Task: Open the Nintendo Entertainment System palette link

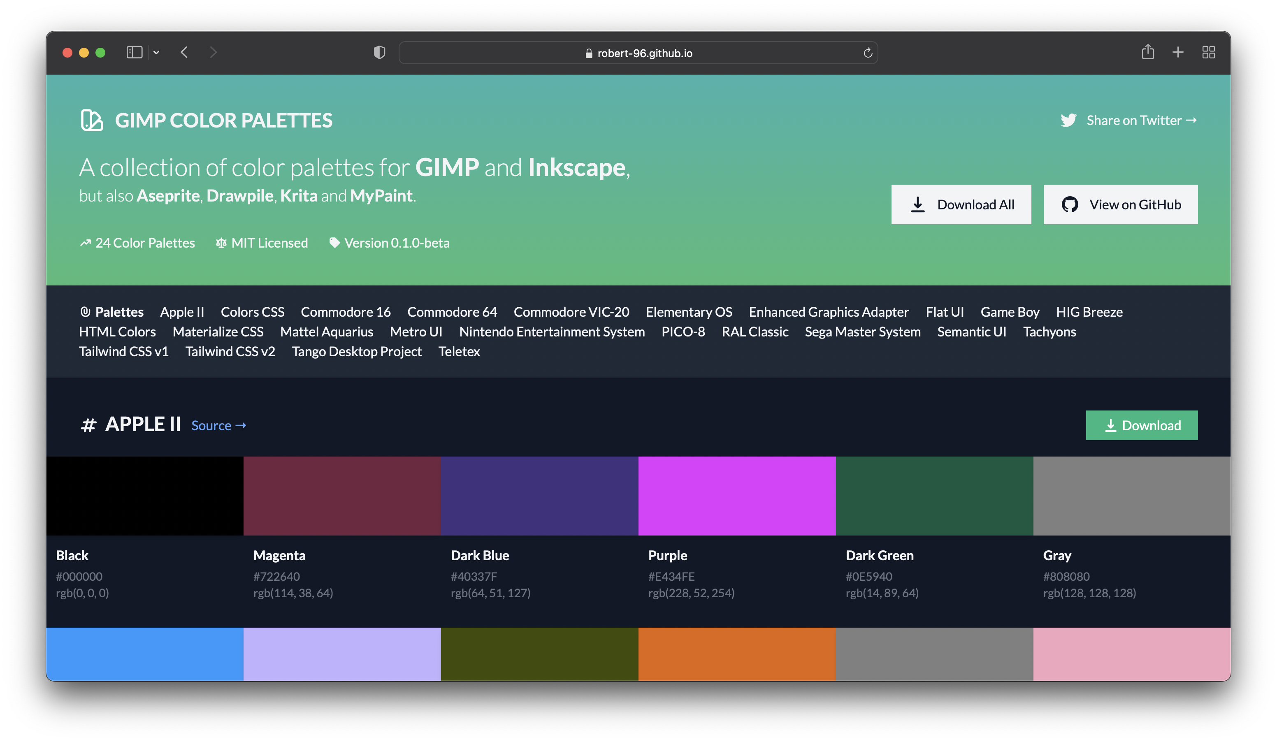Action: click(551, 332)
